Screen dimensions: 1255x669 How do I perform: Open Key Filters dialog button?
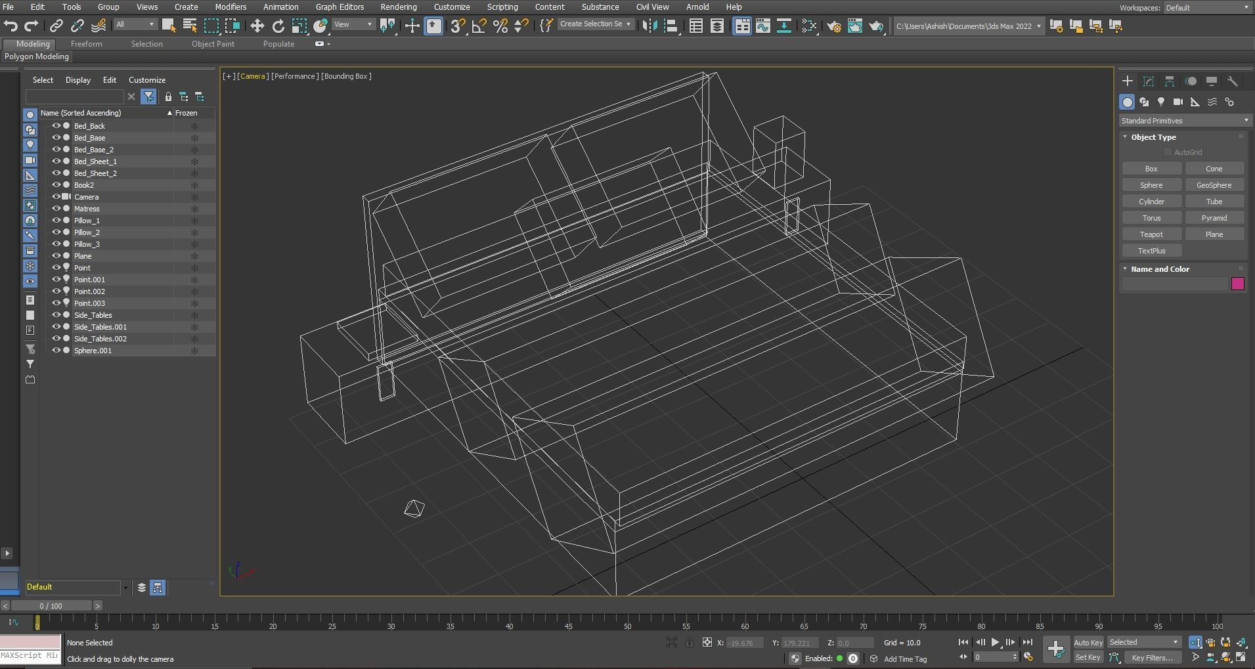[1152, 657]
